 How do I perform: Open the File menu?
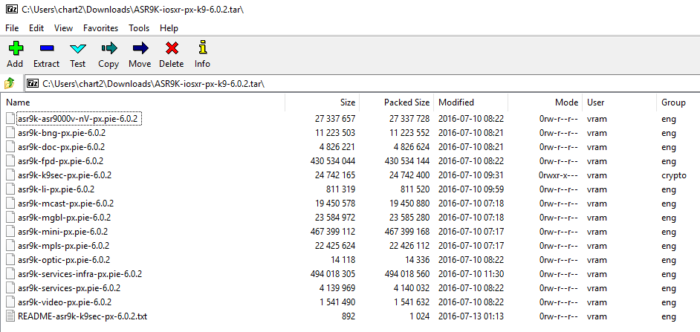(x=12, y=28)
